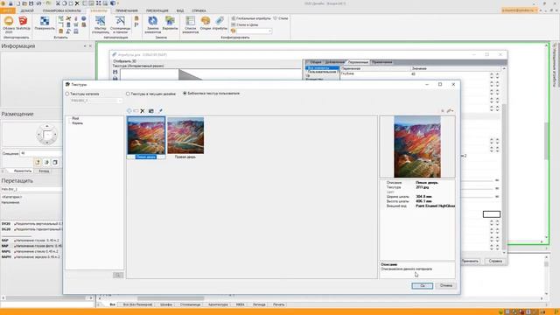Click the cut scissors icon in quick access toolbar
The height and width of the screenshot is (315, 560).
tap(58, 3)
